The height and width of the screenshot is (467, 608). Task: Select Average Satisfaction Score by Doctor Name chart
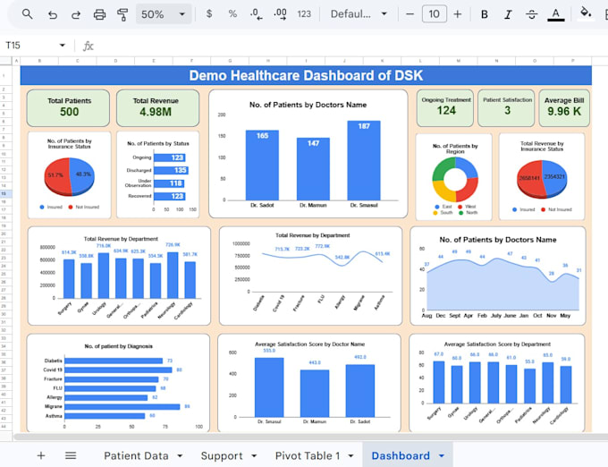309,383
